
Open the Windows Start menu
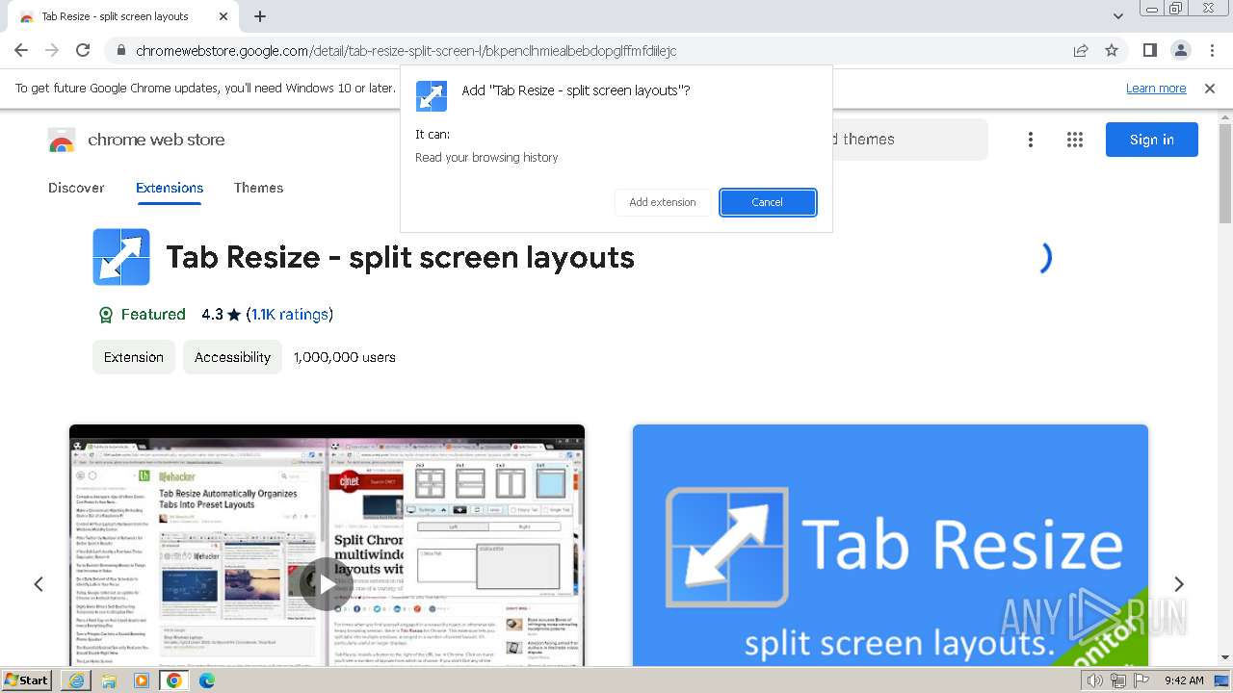[27, 680]
